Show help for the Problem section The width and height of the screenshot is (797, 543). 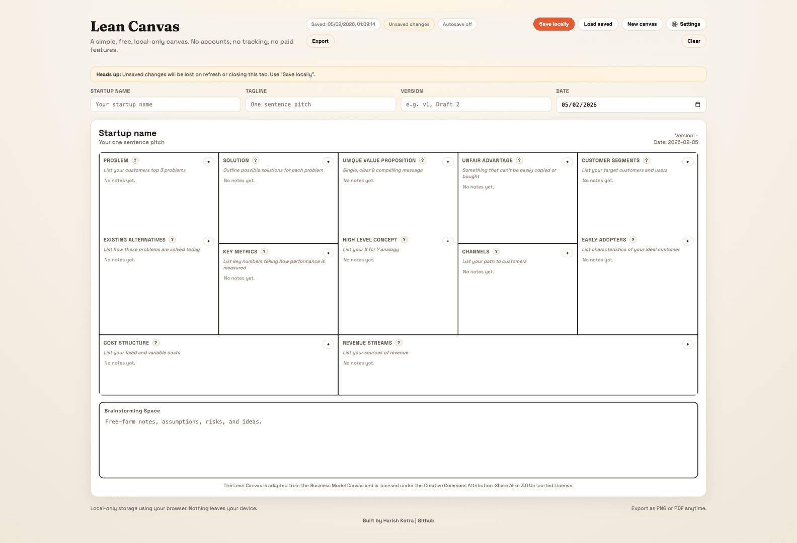coord(135,160)
